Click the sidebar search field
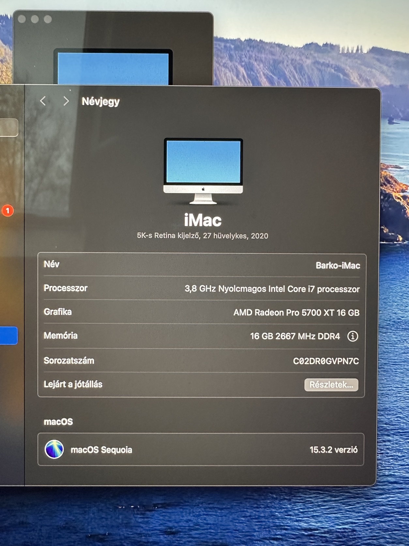This screenshot has width=409, height=546. click(x=9, y=127)
